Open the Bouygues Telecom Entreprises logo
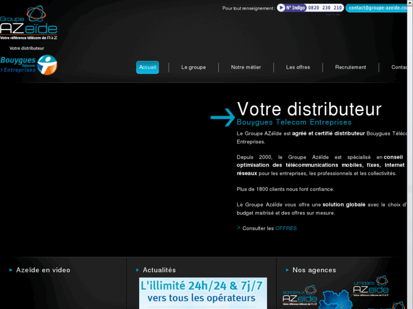413x309 pixels. (29, 65)
